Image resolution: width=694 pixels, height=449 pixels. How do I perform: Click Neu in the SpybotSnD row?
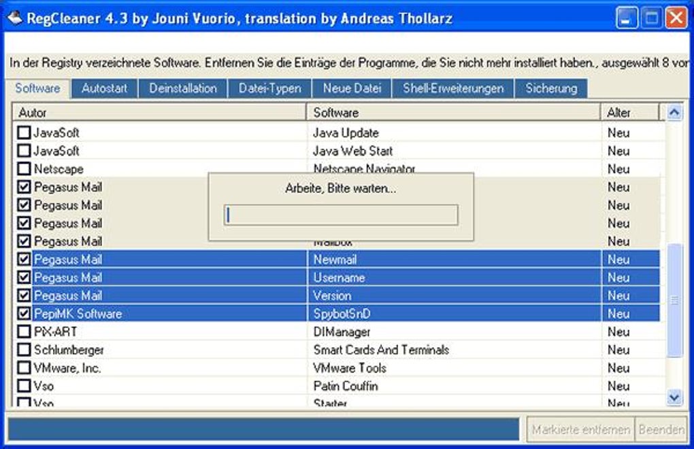[618, 314]
